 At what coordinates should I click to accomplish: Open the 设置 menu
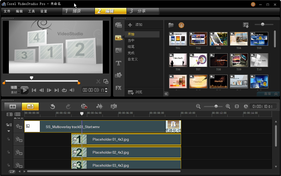[44, 11]
